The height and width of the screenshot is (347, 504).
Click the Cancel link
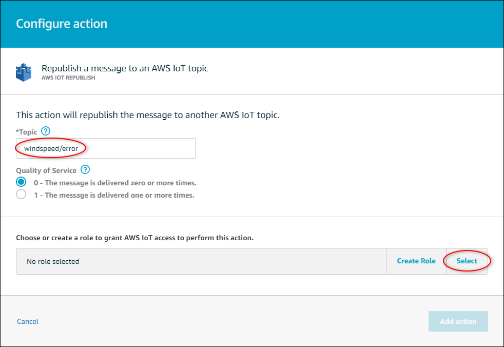[x=27, y=321]
